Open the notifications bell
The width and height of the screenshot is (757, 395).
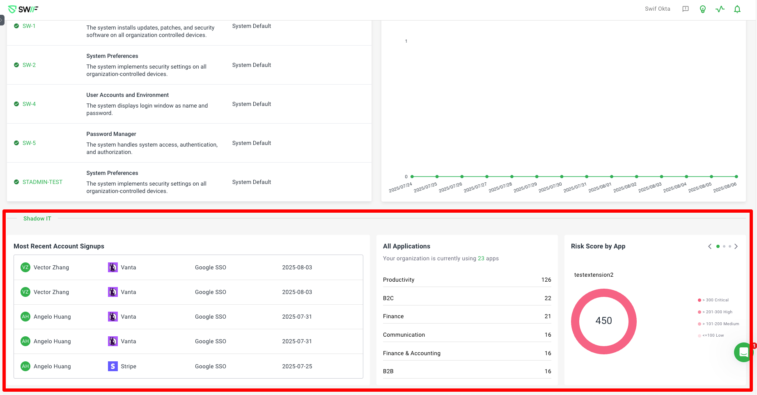737,9
